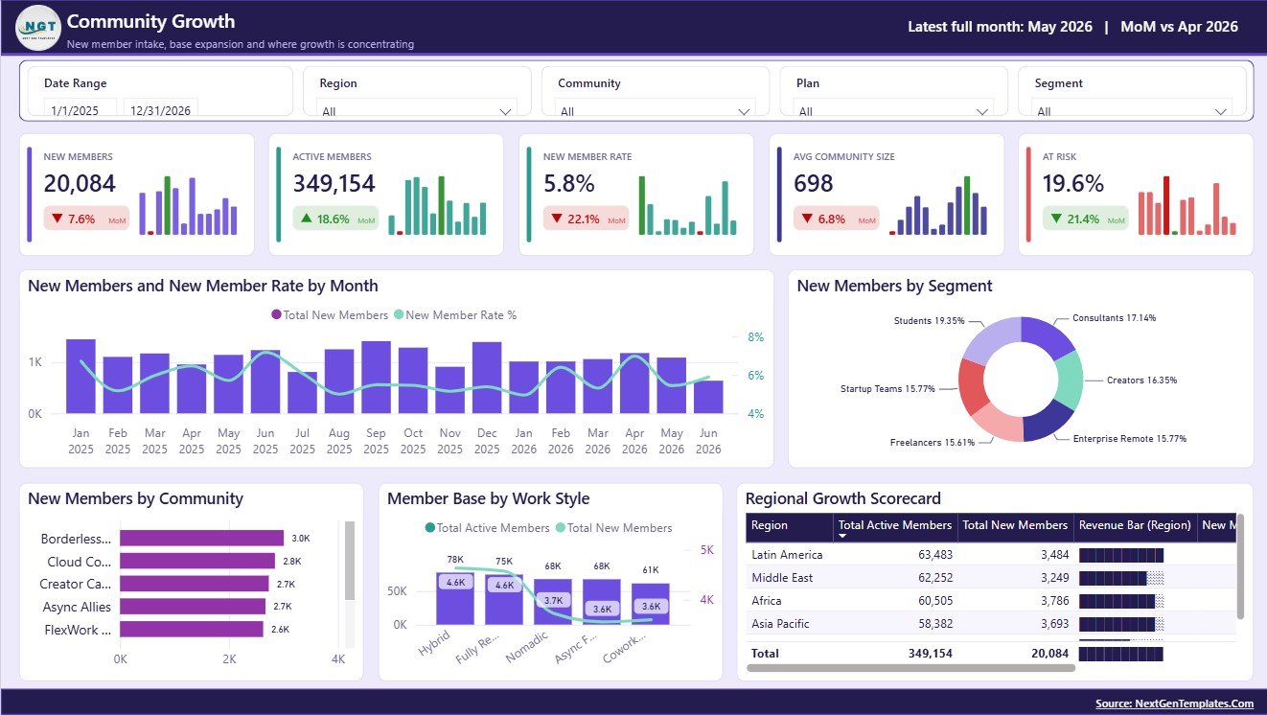This screenshot has width=1267, height=715.
Task: Select the Nomadic work style bar
Action: coord(553,602)
